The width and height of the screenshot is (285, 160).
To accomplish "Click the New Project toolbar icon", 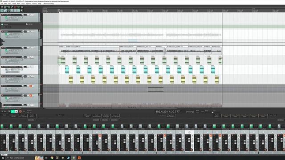I will coord(2,7).
